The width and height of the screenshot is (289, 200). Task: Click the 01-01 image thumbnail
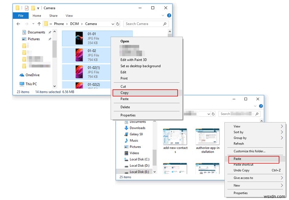tap(79, 38)
